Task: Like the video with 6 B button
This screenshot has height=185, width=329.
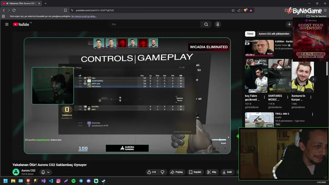Action: [x=152, y=172]
